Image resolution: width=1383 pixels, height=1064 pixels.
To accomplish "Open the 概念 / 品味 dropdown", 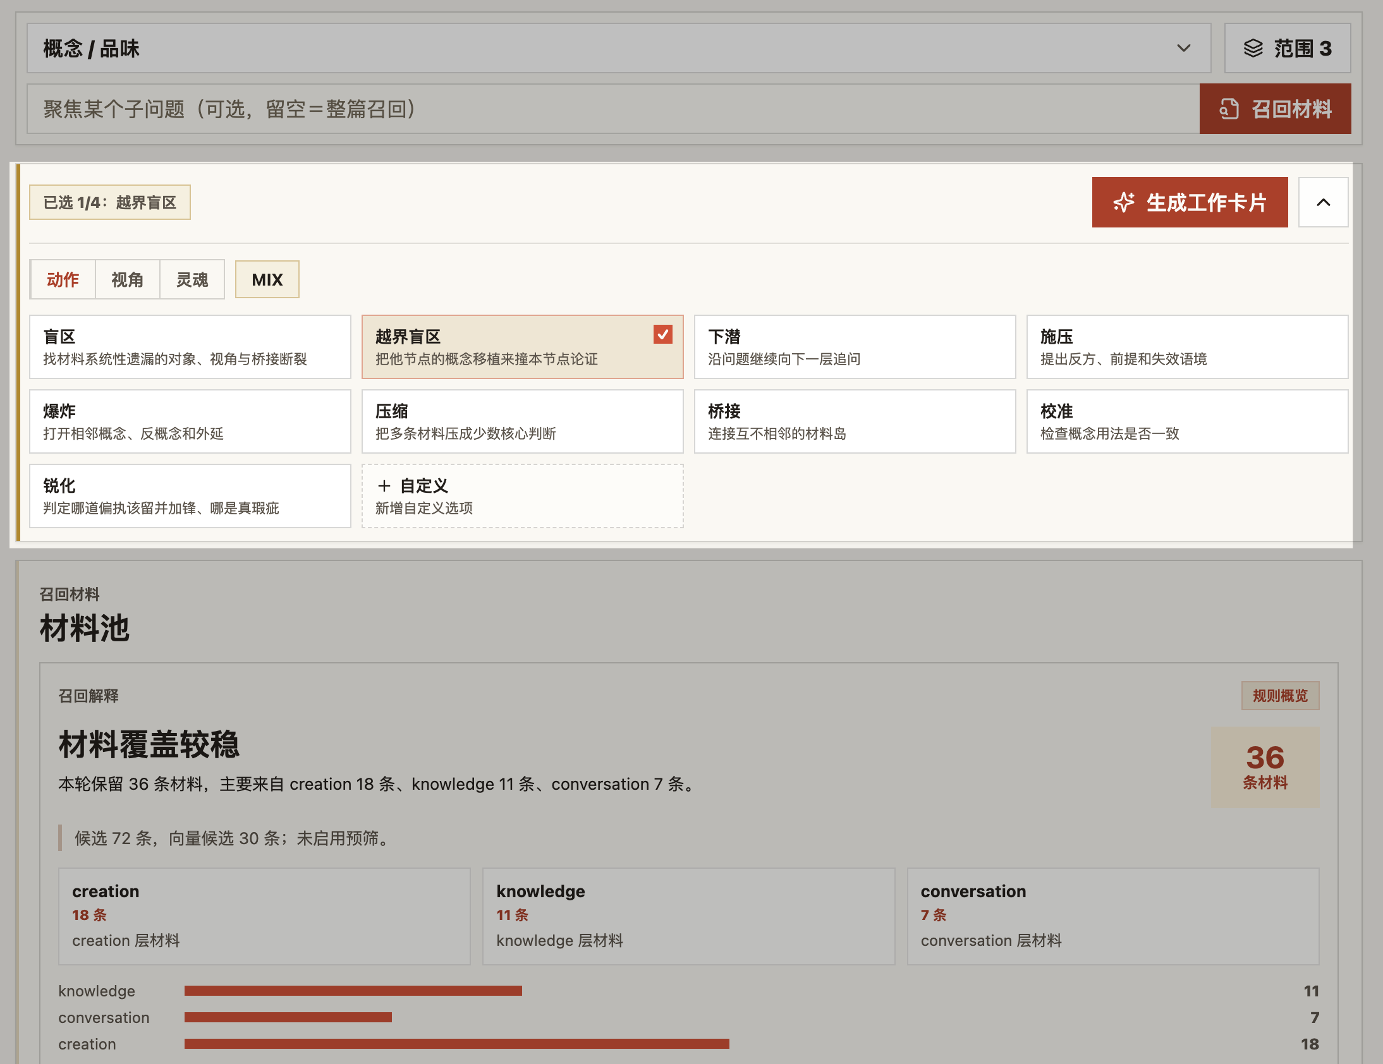I will point(619,48).
